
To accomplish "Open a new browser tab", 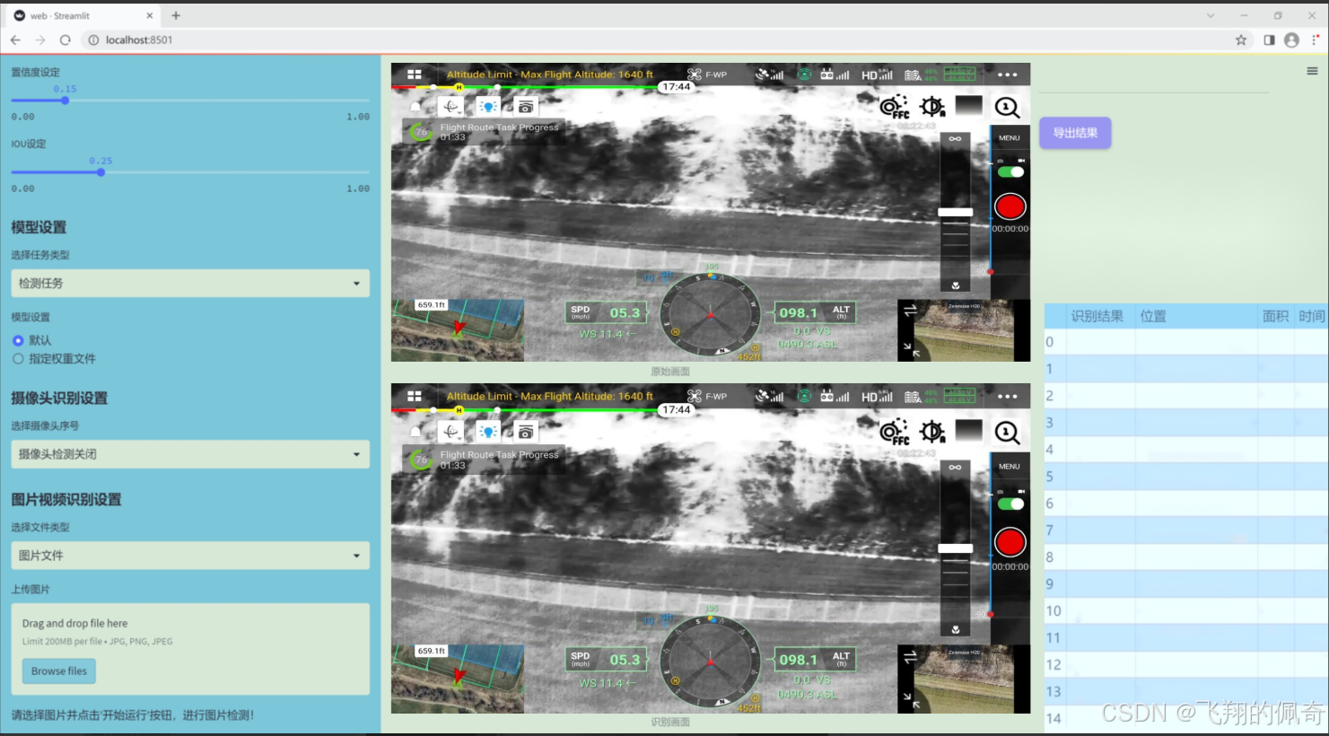I will pyautogui.click(x=176, y=15).
